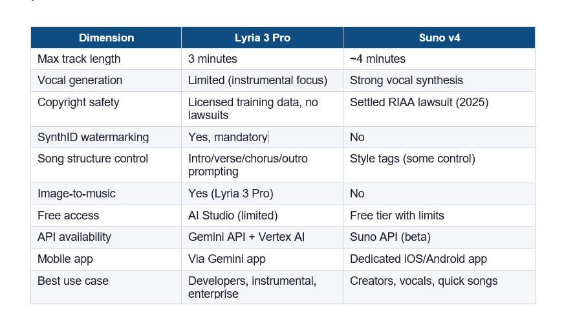Screen dimensions: 564x323
Task: Select the "Dedicated iOS/Android app" cell
Action: tap(418, 259)
